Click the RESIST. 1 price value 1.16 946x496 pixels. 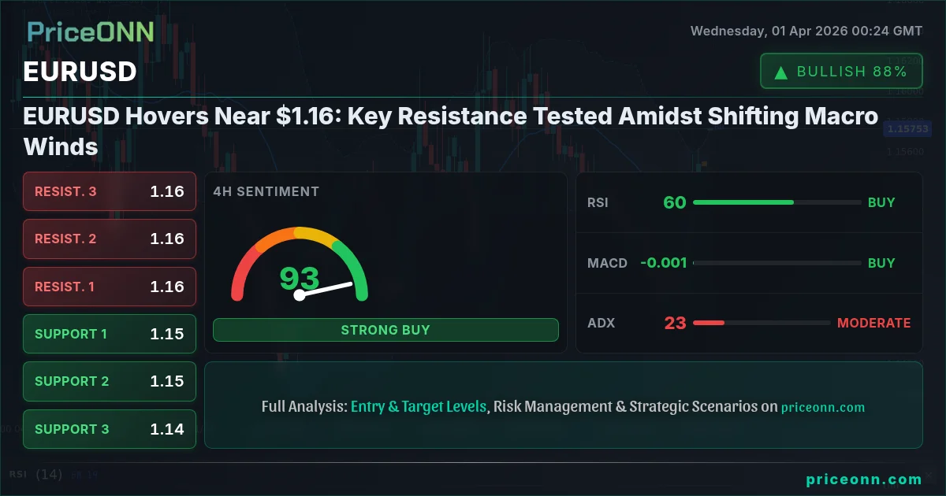167,287
